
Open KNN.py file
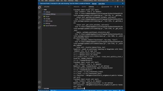click(x=57, y=24)
